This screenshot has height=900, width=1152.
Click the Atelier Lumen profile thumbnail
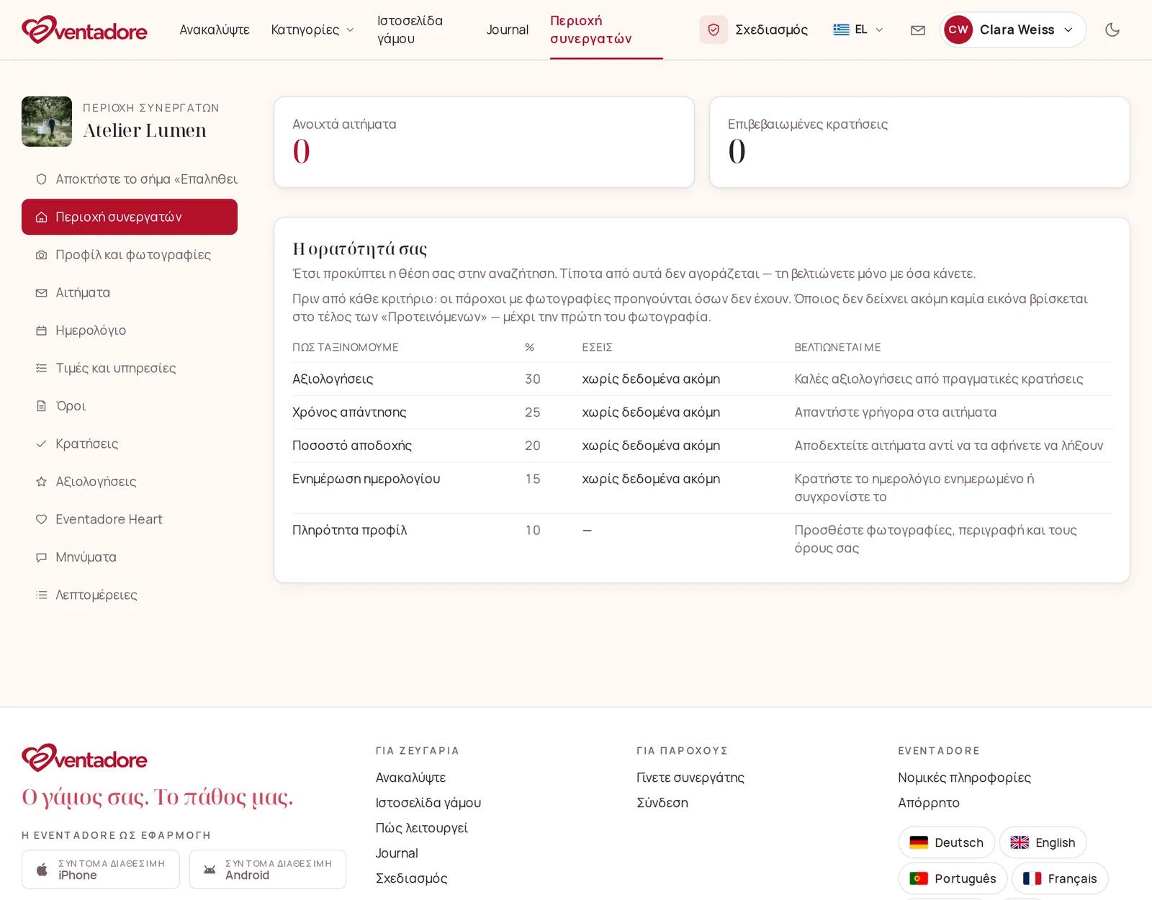(47, 122)
